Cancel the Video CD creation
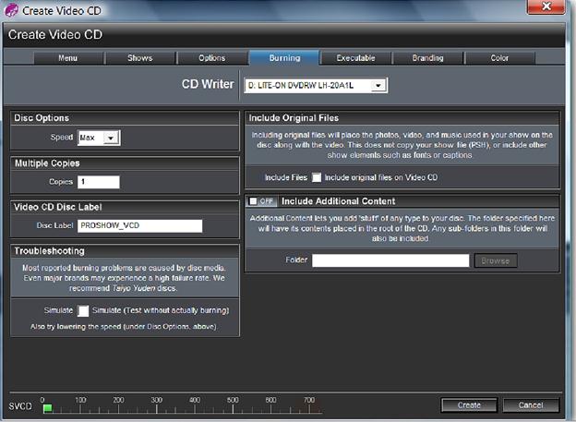Viewport: 576px width, 422px height. pyautogui.click(x=531, y=405)
